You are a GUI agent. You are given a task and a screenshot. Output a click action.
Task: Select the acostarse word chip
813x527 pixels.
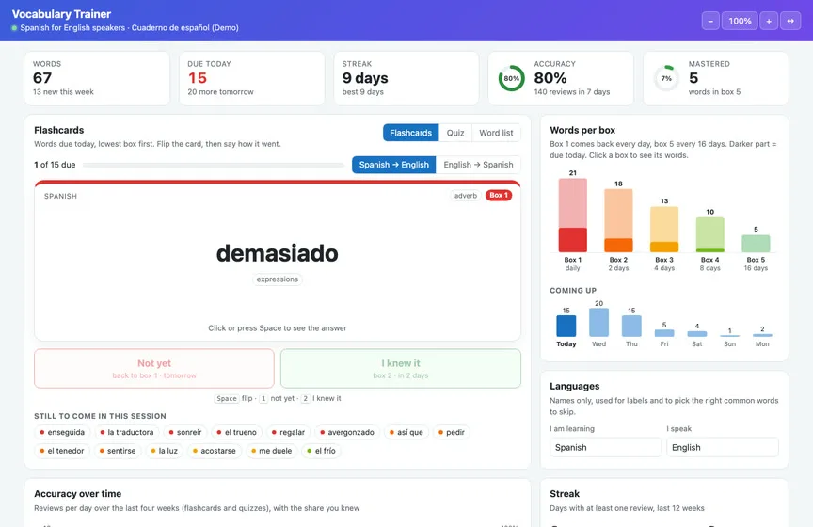pyautogui.click(x=215, y=451)
